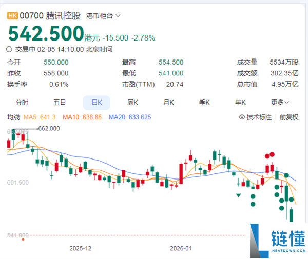Click the -15.500 price change value
Viewport: 308px width, 259px height.
[x=115, y=38]
